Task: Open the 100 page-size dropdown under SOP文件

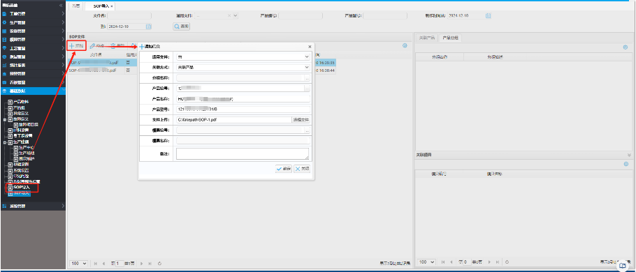Action: click(x=79, y=263)
